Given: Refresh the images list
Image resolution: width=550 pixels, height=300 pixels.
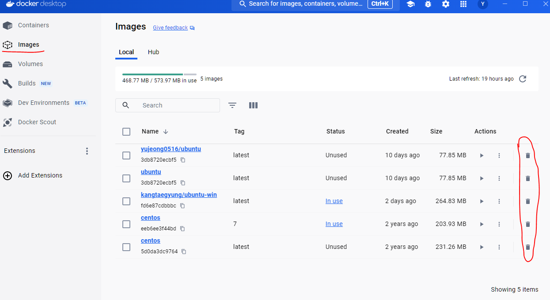Looking at the screenshot, I should [523, 79].
